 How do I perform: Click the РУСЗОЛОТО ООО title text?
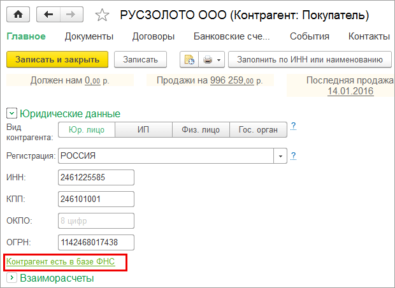pyautogui.click(x=173, y=15)
